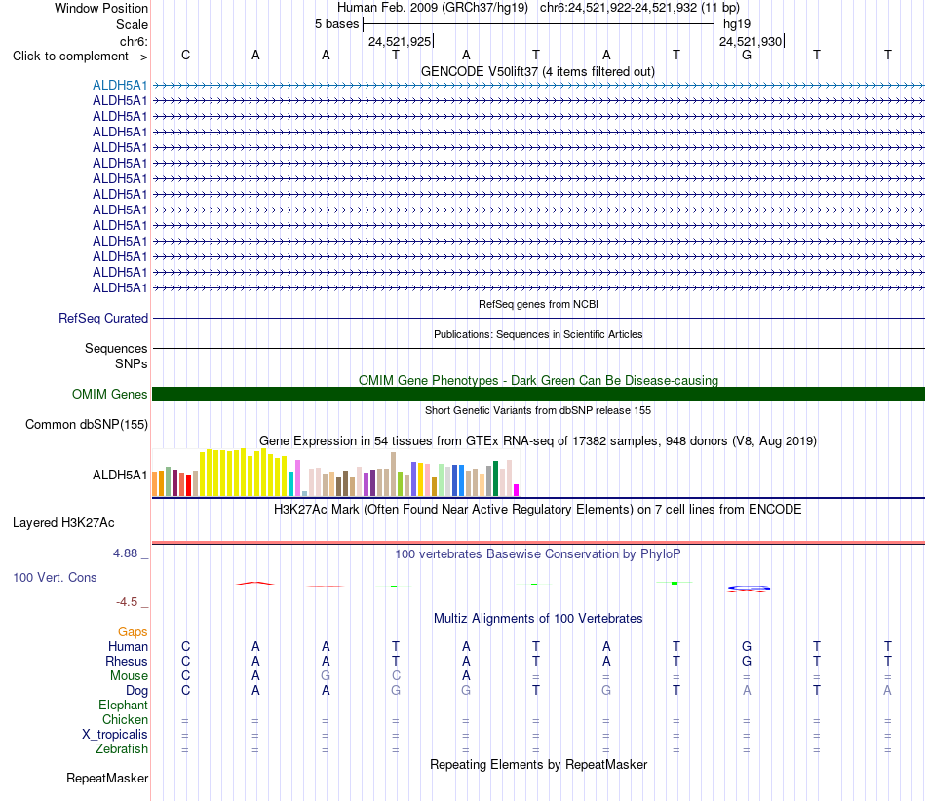Click the chr6:24,521,922-24,521,932 position text
Screen dimensions: 926x801
pyautogui.click(x=639, y=8)
